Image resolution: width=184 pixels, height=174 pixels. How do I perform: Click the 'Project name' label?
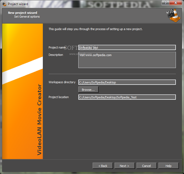point(57,47)
